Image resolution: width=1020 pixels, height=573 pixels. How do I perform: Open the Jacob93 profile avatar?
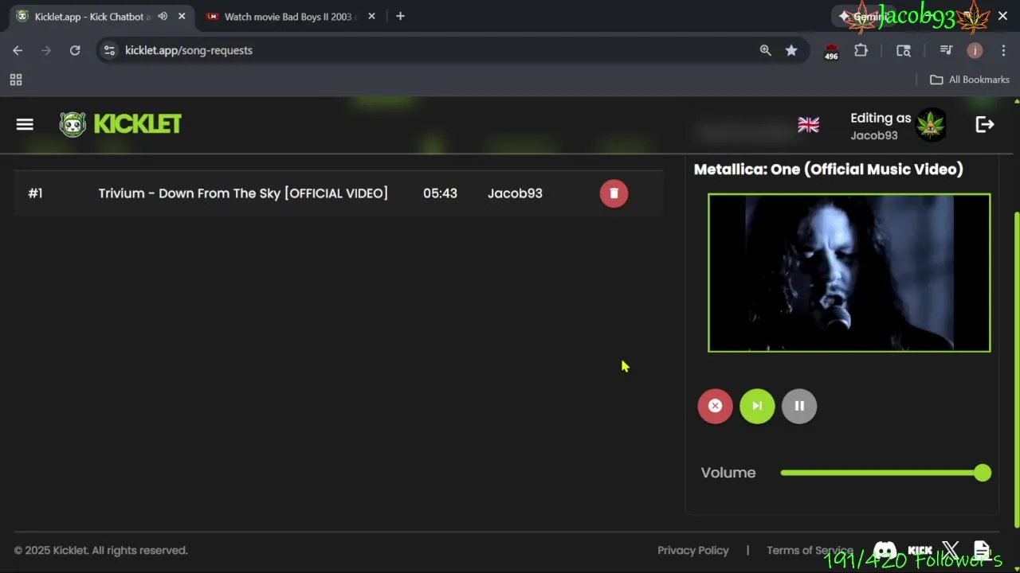pyautogui.click(x=931, y=125)
